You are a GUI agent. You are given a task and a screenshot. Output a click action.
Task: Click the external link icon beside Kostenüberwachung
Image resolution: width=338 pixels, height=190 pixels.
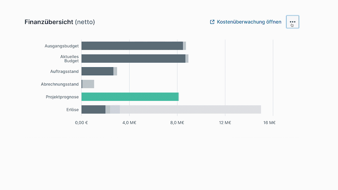(212, 22)
